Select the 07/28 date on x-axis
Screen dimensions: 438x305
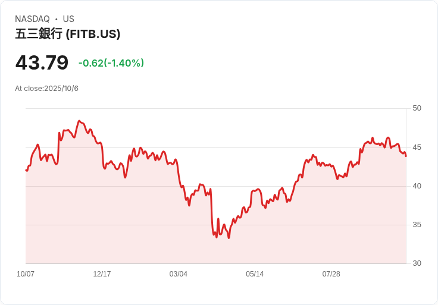[331, 274]
